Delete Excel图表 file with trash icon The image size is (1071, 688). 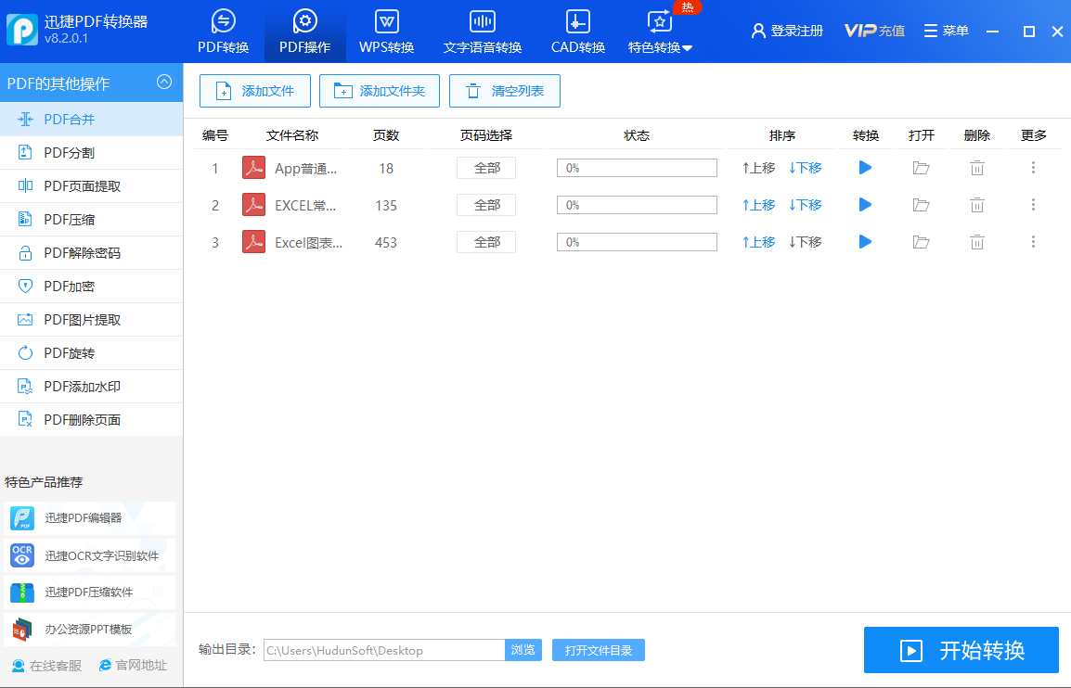[976, 242]
